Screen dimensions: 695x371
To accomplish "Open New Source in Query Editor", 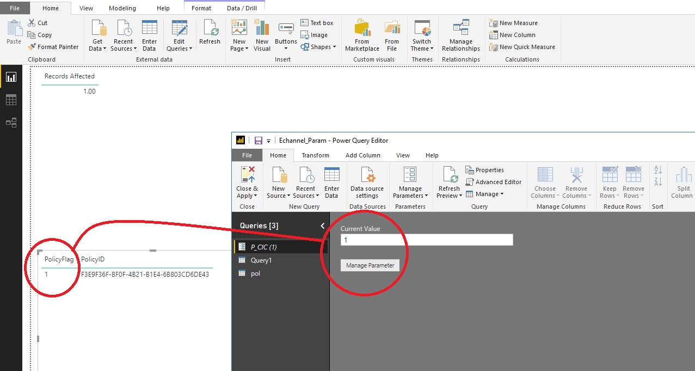I will 278,183.
